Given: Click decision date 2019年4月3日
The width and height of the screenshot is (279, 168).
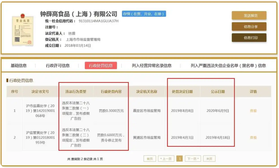Looking at the screenshot, I should pyautogui.click(x=182, y=138).
